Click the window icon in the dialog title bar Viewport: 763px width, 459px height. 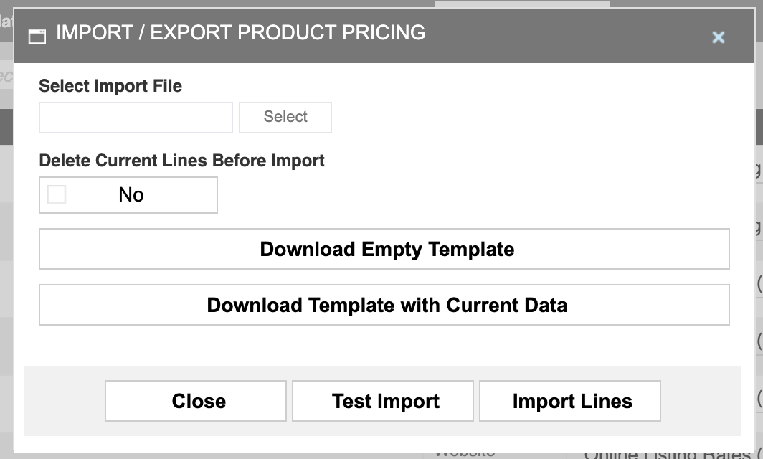[37, 36]
